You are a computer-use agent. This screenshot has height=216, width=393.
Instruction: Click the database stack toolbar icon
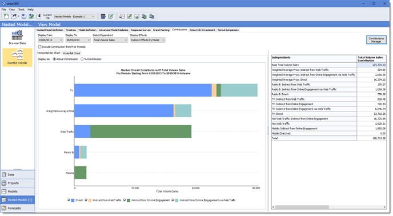point(103,17)
